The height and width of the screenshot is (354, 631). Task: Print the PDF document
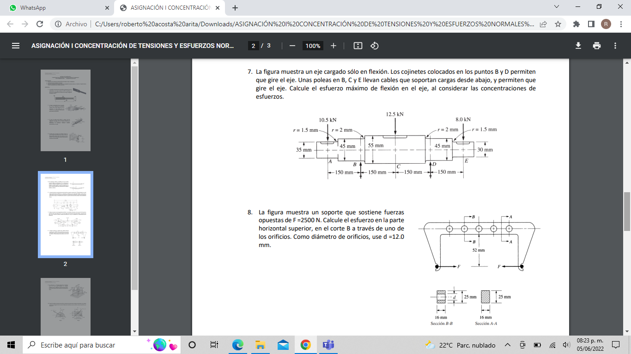pos(597,46)
